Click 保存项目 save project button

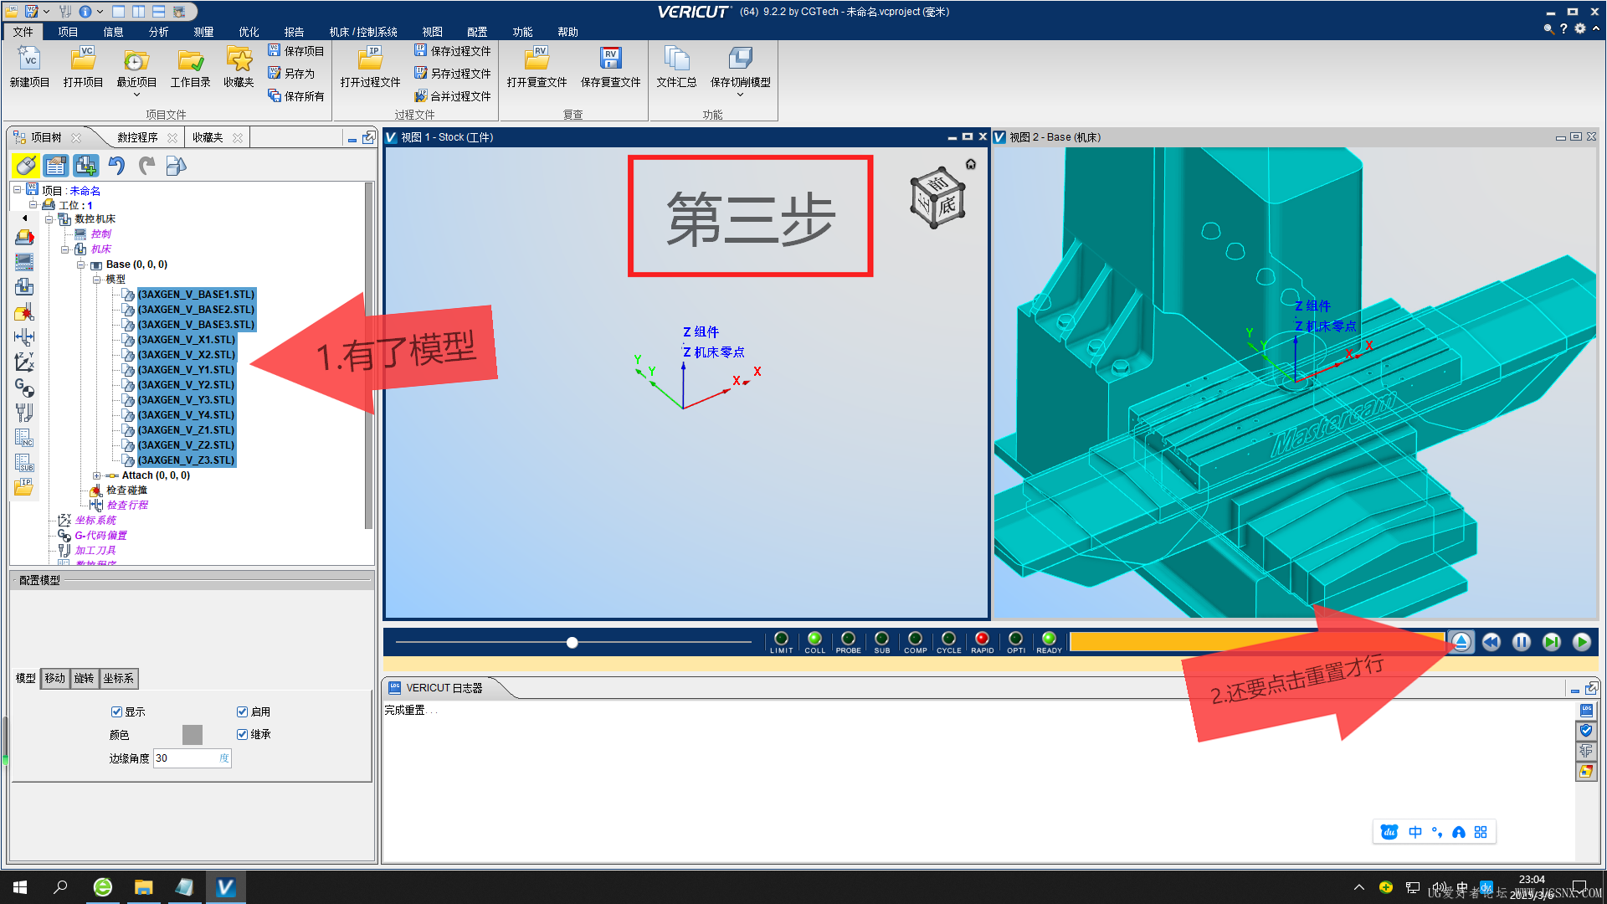coord(295,51)
